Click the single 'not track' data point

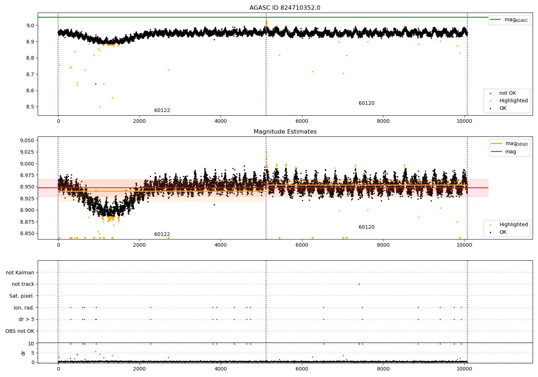(359, 284)
